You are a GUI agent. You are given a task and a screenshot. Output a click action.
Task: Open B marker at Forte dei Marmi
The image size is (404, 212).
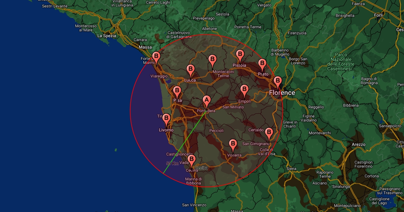[156, 57]
